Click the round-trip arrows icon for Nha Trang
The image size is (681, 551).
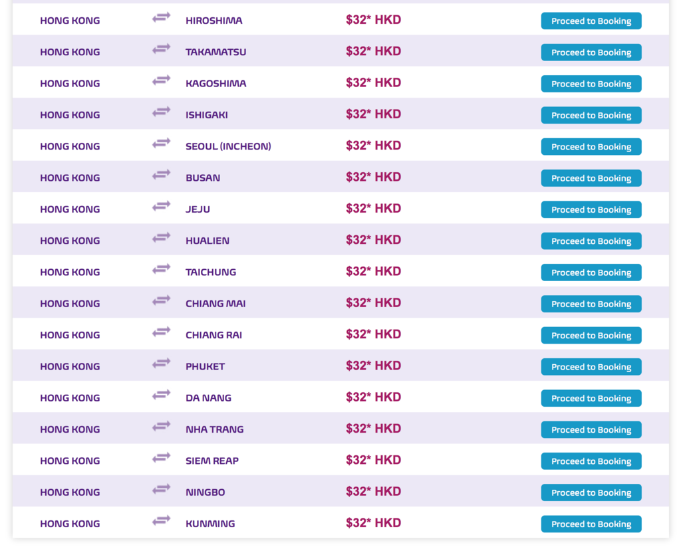[x=161, y=427]
